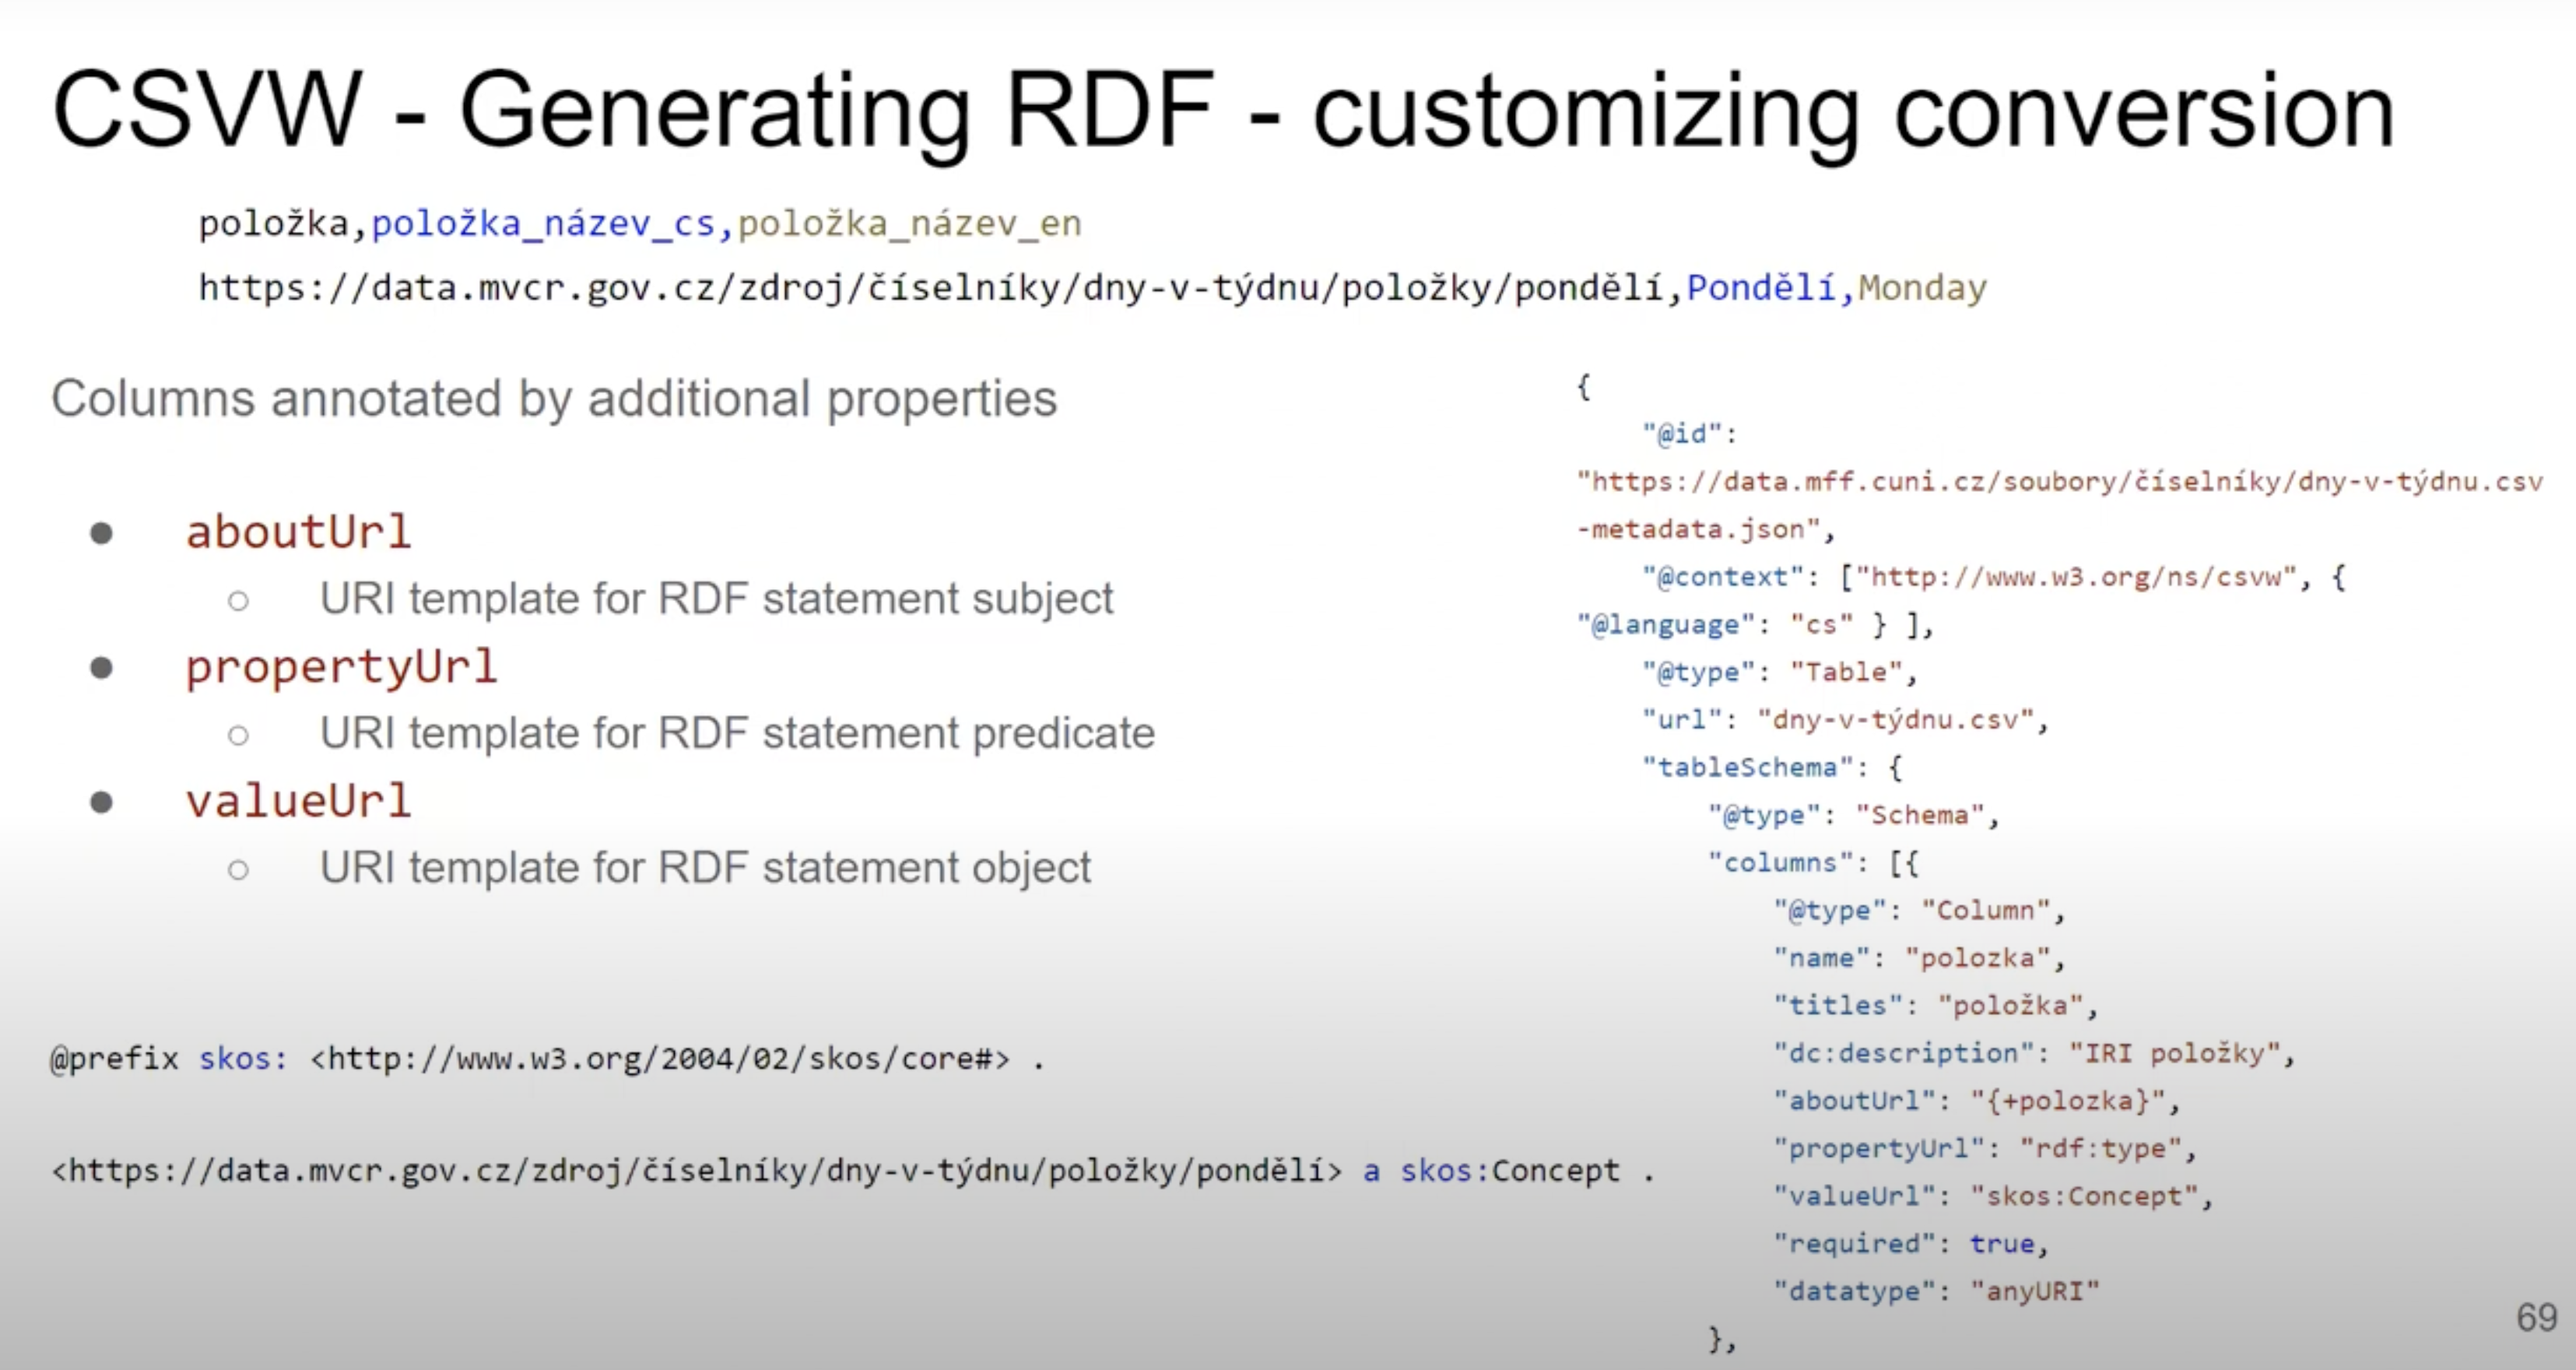Click "Columns annotated by additional properties" heading
2576x1370 pixels.
[x=554, y=399]
